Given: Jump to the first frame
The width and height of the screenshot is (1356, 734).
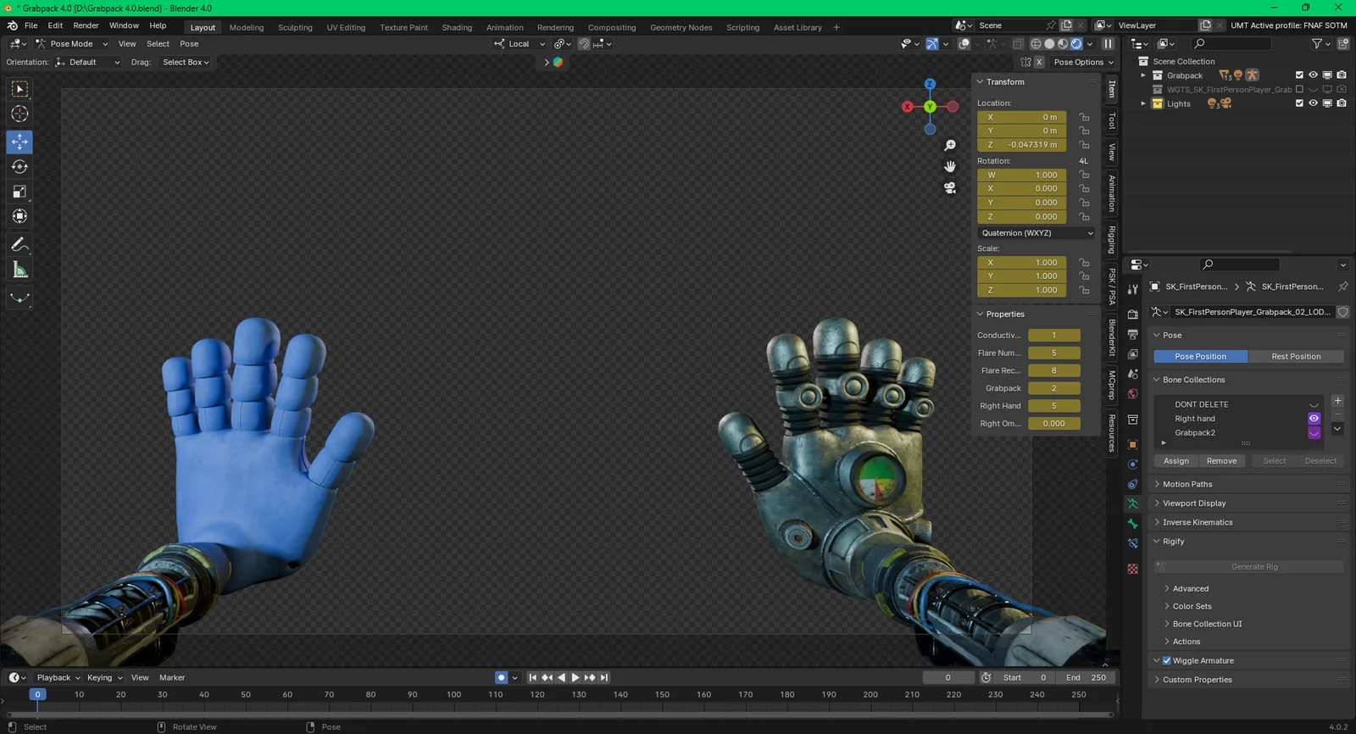Looking at the screenshot, I should pyautogui.click(x=533, y=677).
